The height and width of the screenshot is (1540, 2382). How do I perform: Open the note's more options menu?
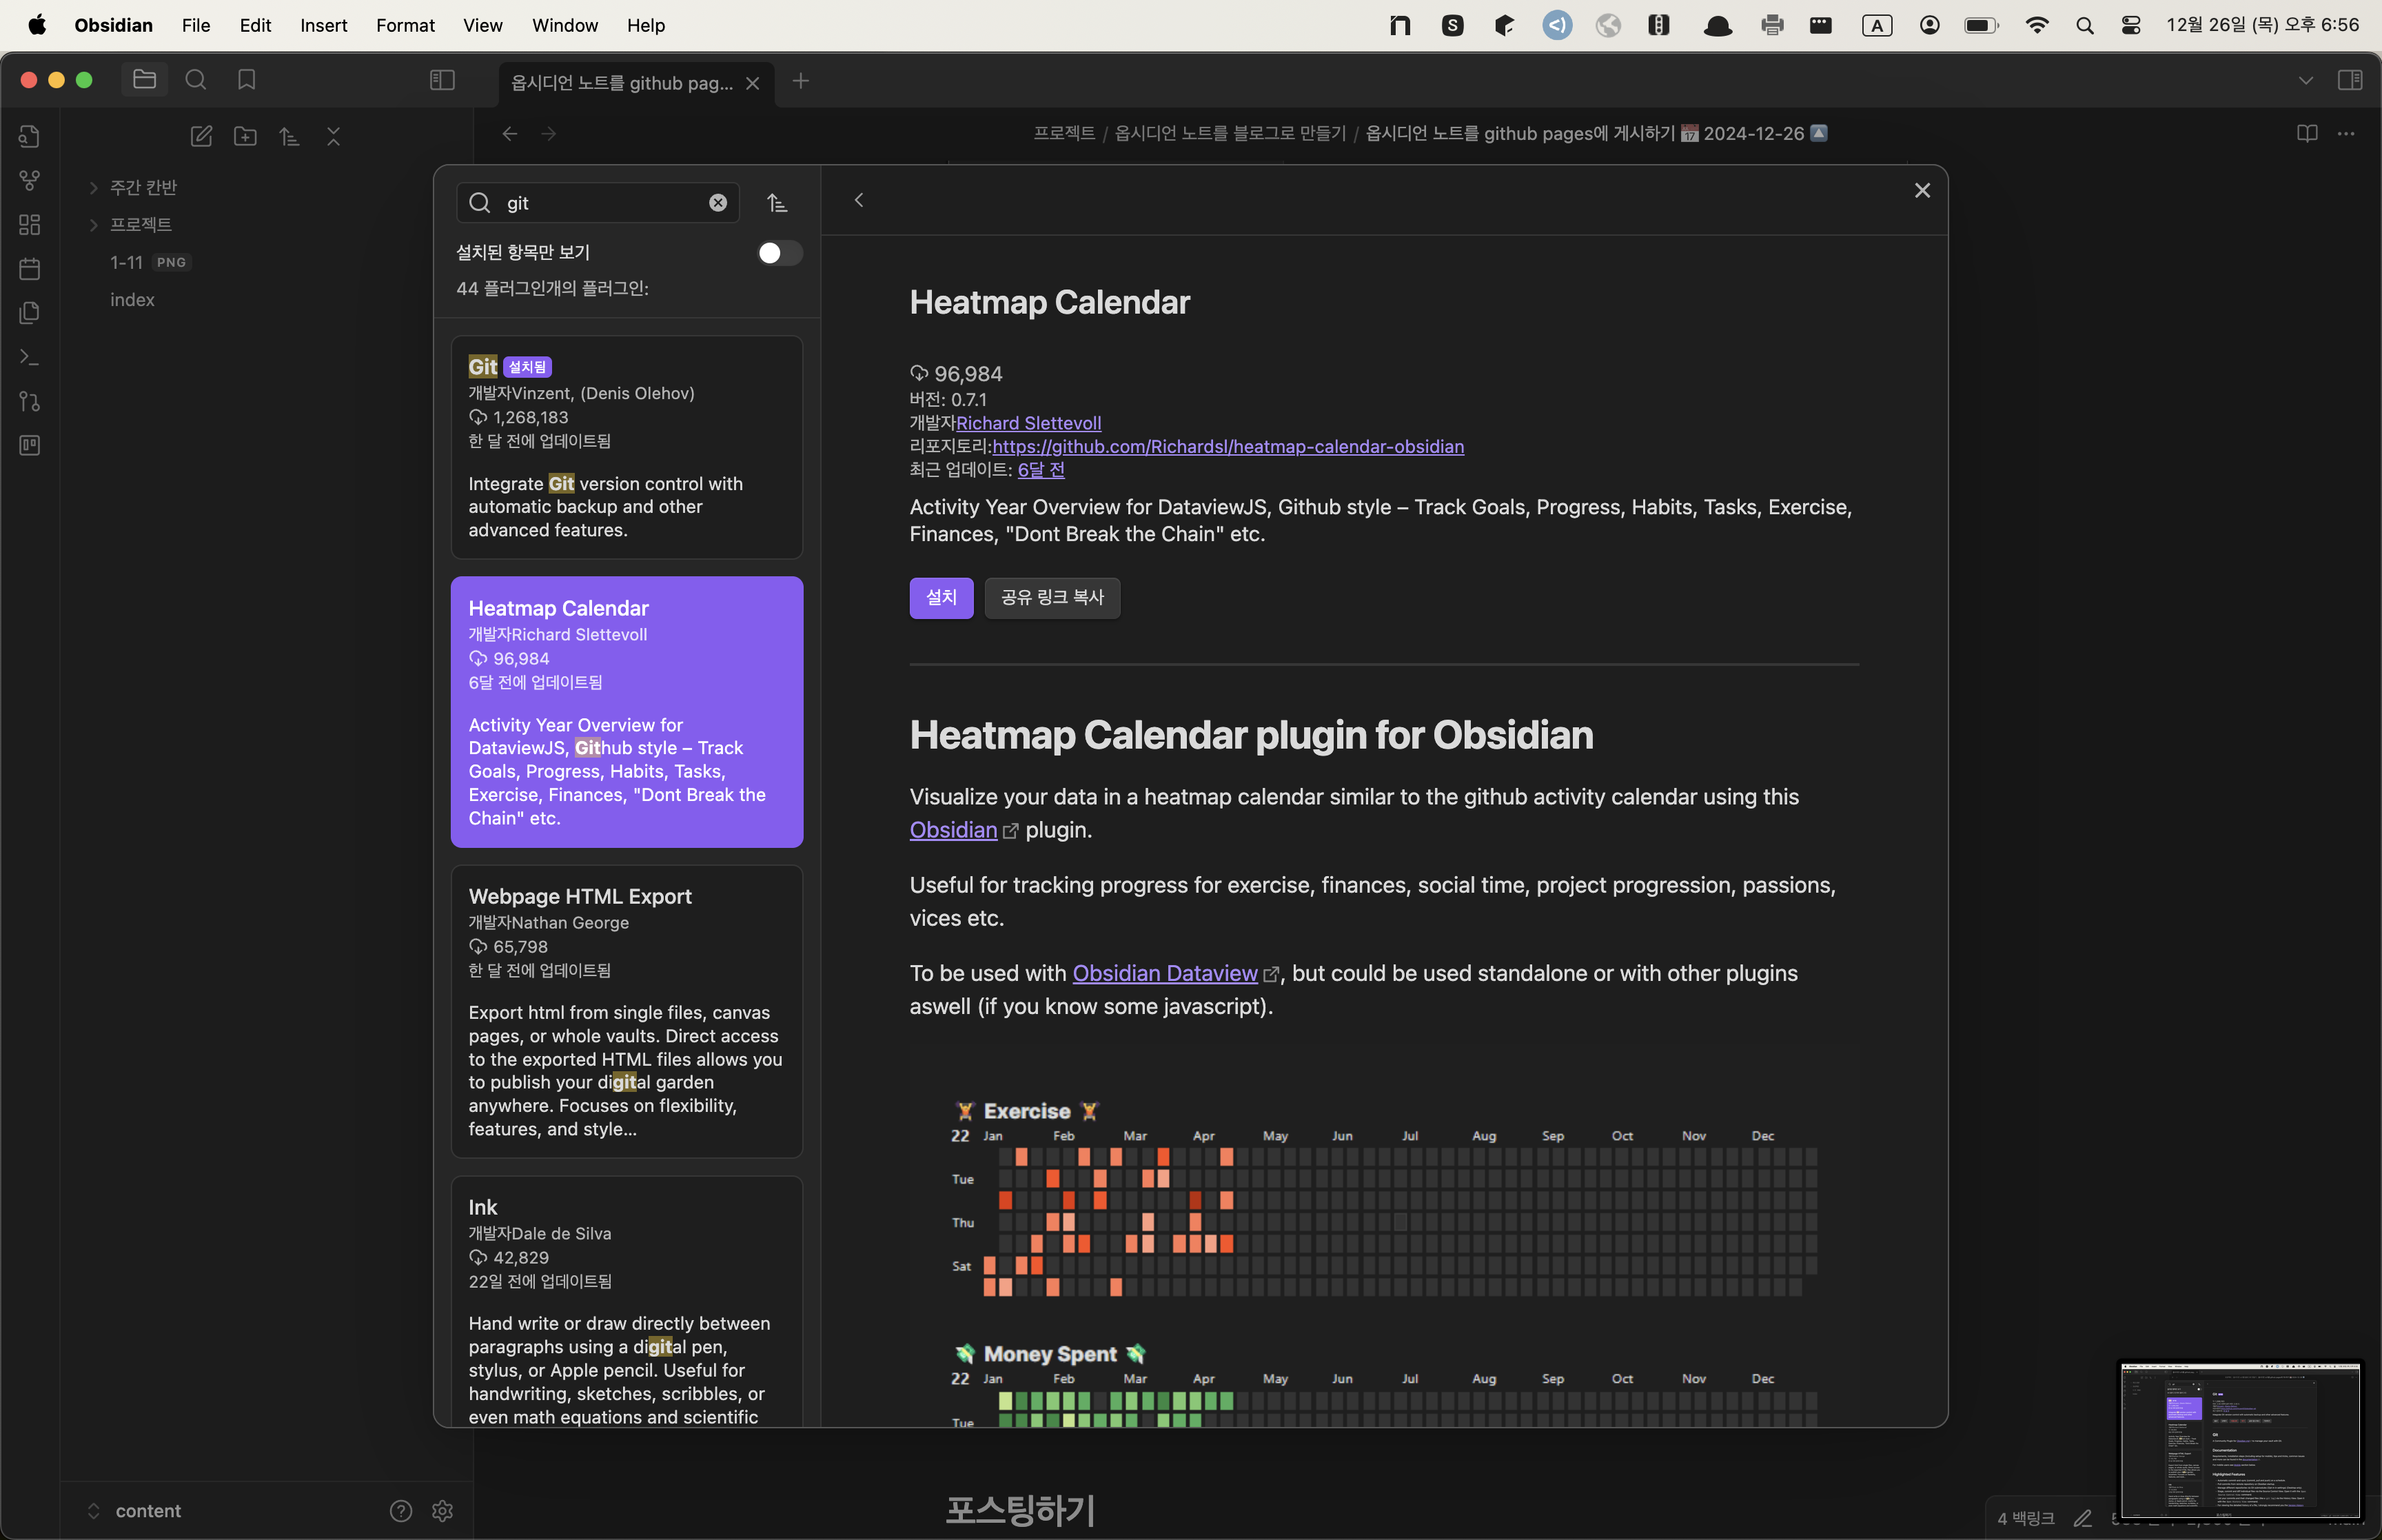pyautogui.click(x=2346, y=134)
